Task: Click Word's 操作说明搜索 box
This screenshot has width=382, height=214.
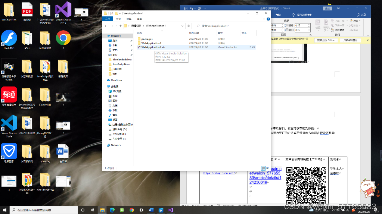Action: [x=302, y=15]
